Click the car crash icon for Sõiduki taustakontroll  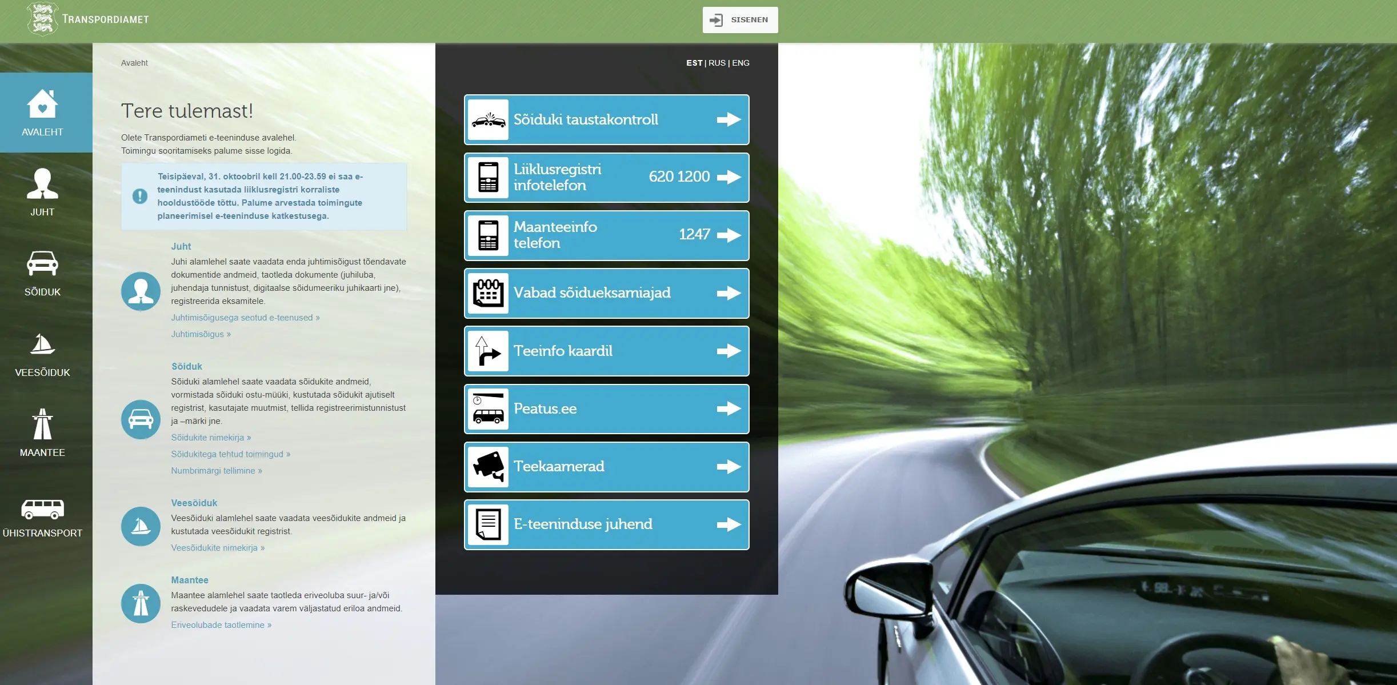pos(488,120)
